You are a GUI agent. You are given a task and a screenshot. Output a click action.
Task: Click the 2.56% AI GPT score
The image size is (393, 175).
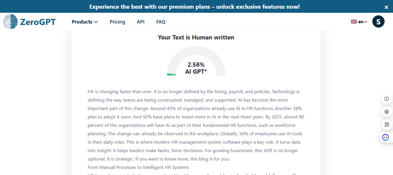click(196, 68)
